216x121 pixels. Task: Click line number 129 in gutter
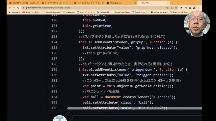coord(54,70)
